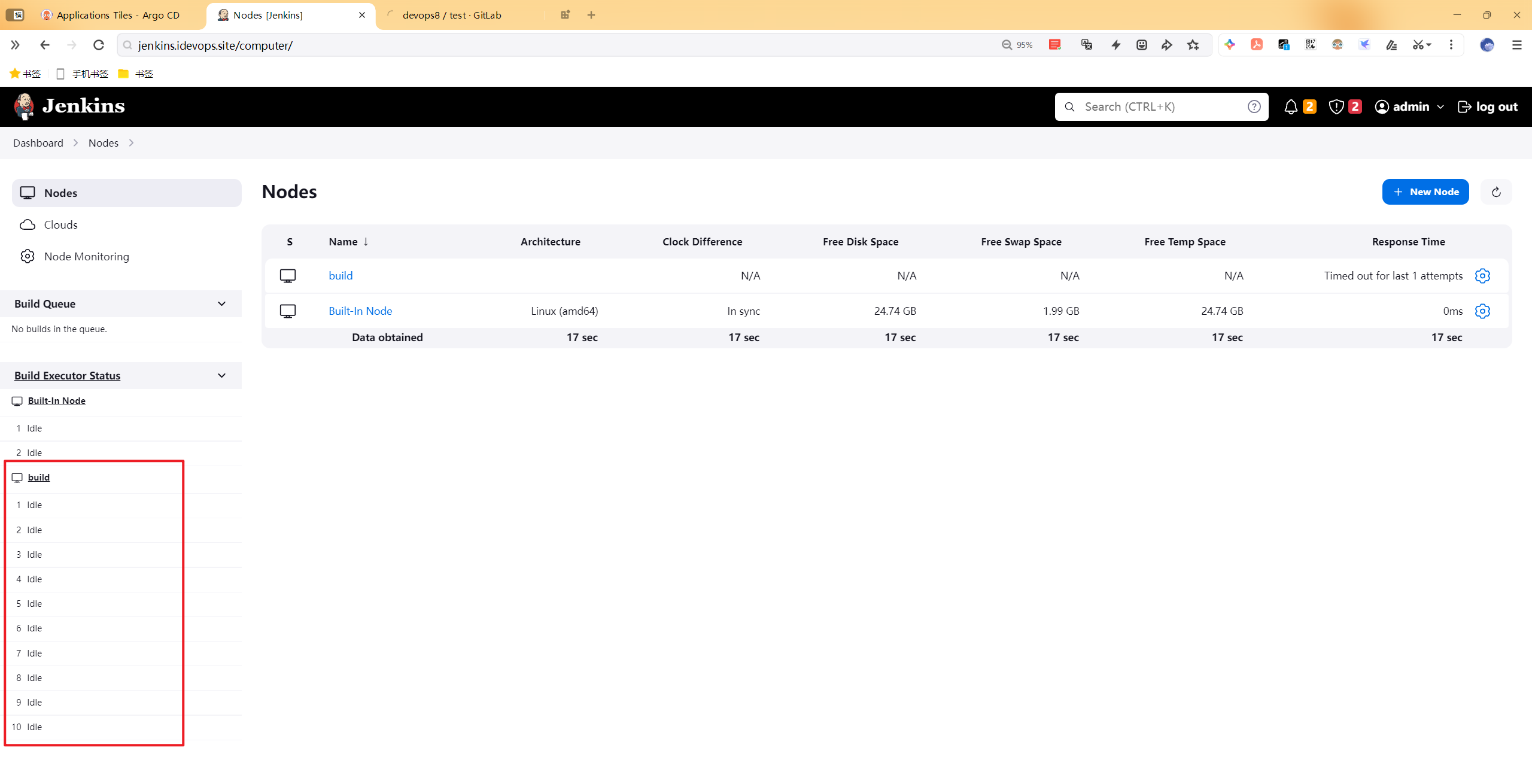This screenshot has height=781, width=1532.
Task: Open the browser hamburger menu
Action: (x=1516, y=45)
